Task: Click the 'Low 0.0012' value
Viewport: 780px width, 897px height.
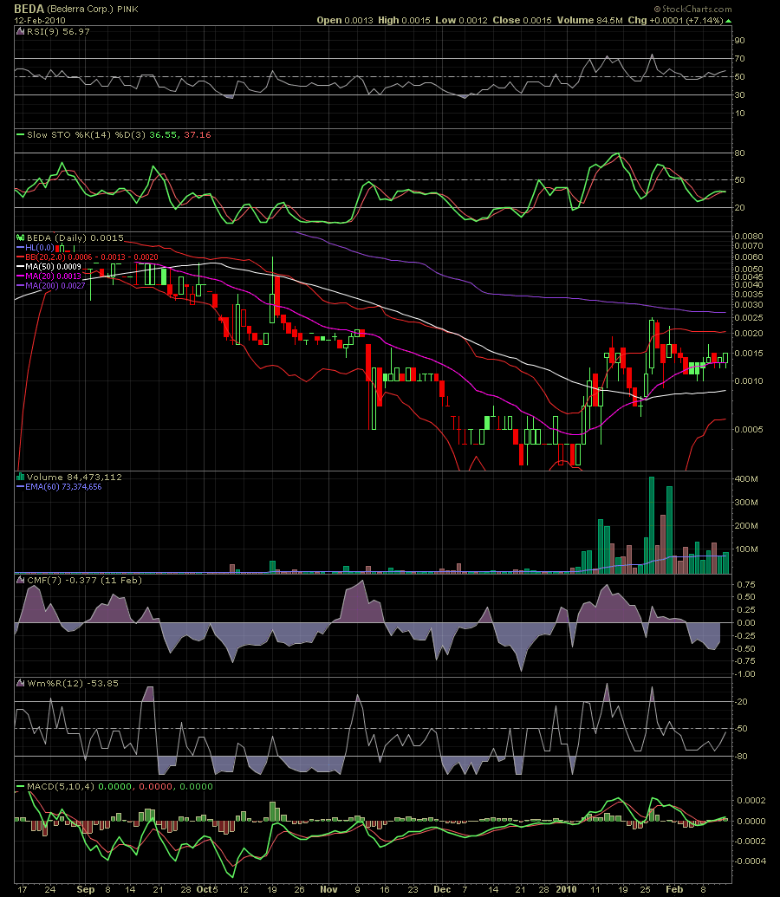Action: (461, 20)
